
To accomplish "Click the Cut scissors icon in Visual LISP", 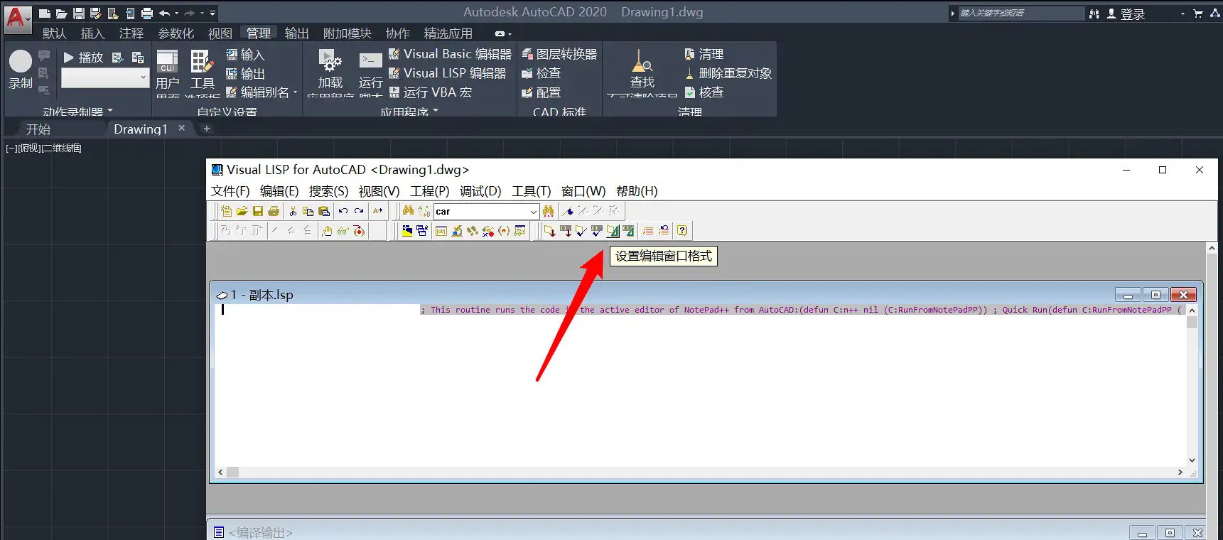I will tap(293, 211).
